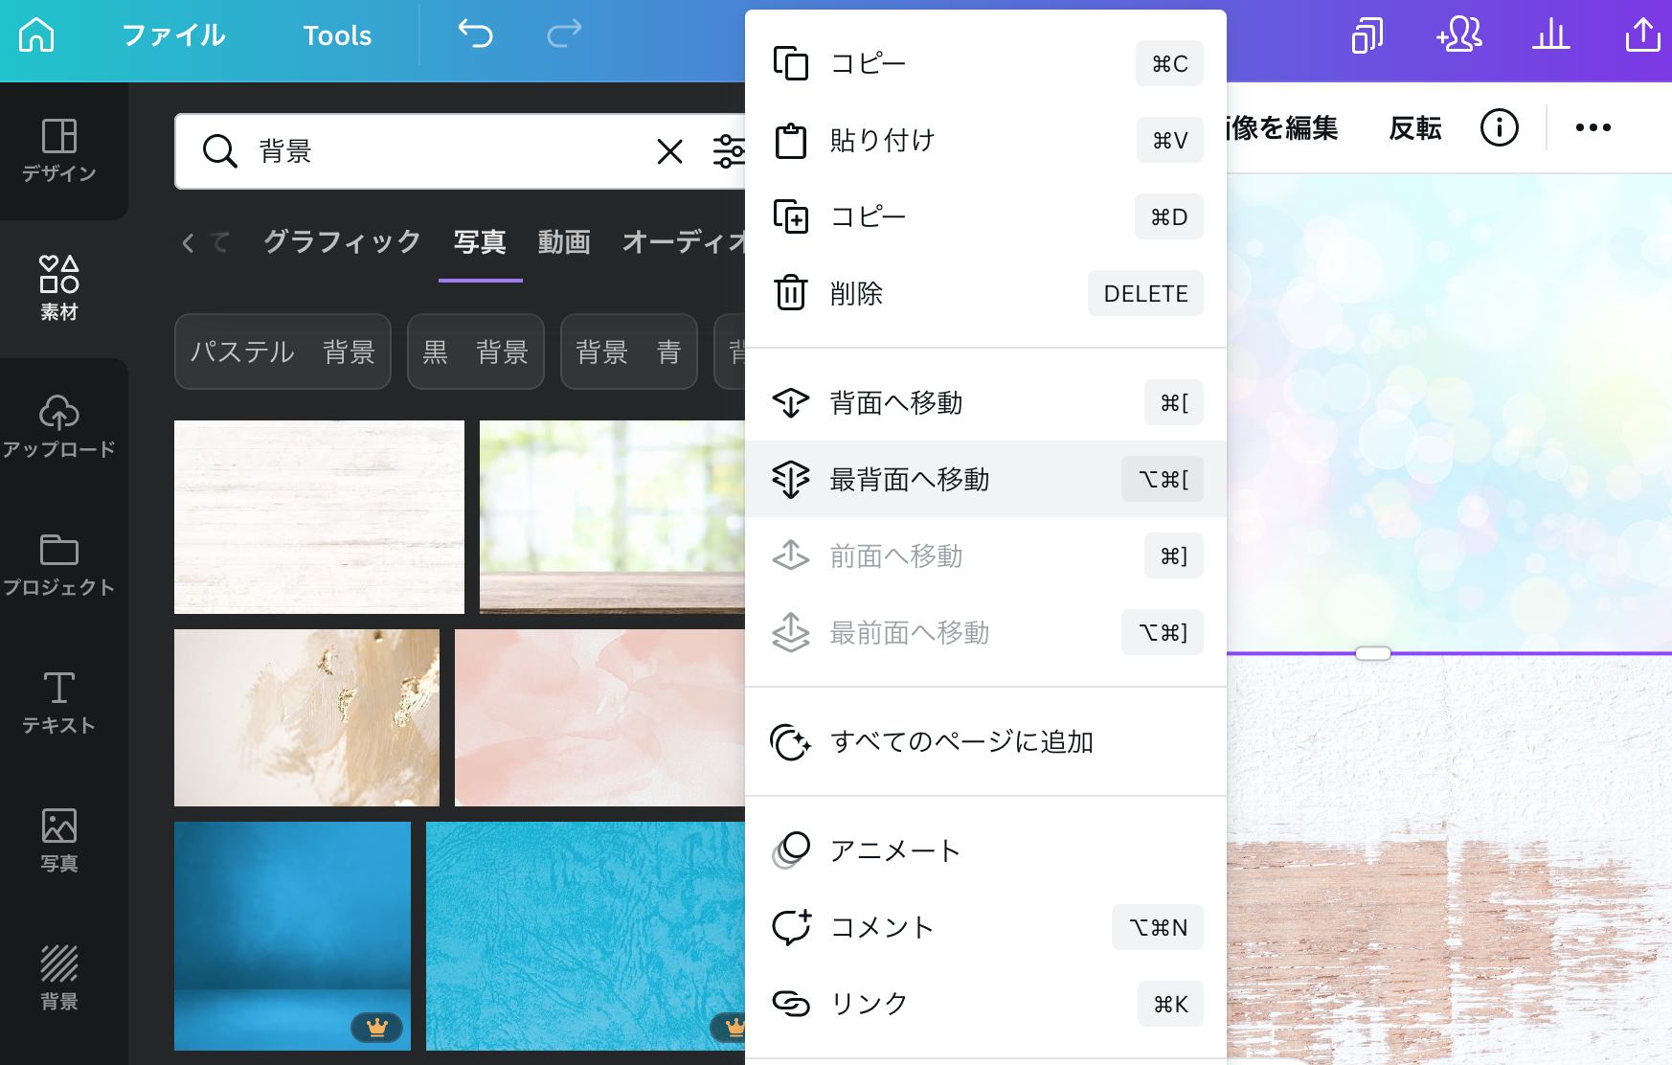Open the デザイン sidebar panel

pos(59,150)
